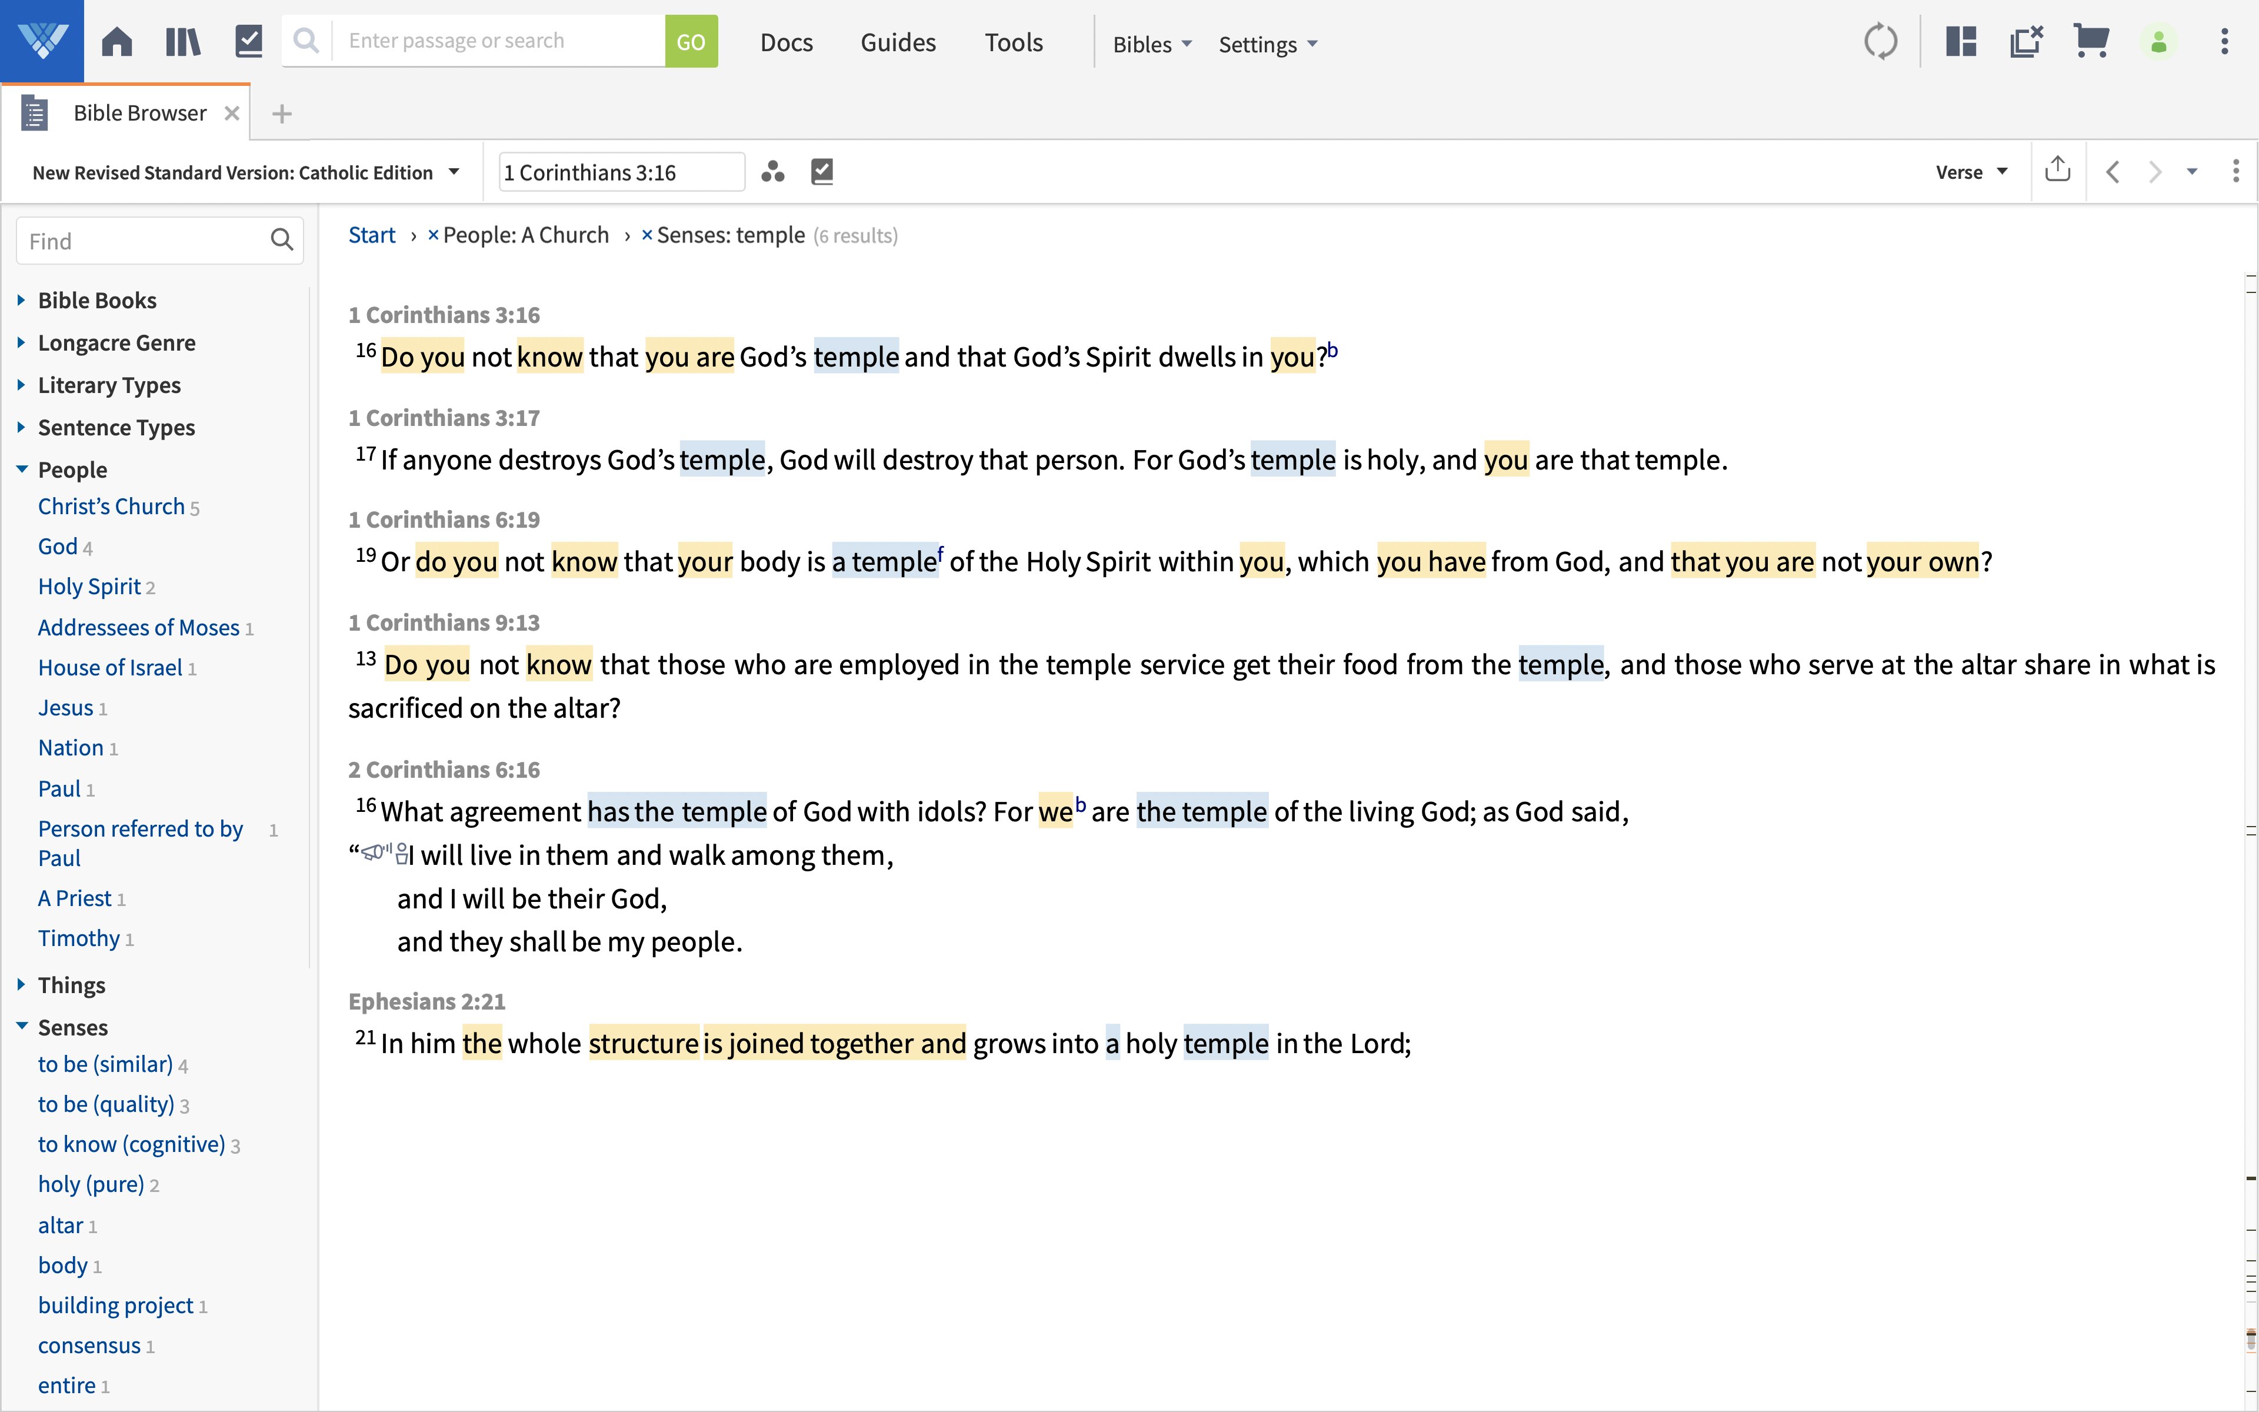Viewport: 2259px width, 1412px height.
Task: Open the reading plan checkmark icon in top toolbar
Action: click(x=249, y=42)
